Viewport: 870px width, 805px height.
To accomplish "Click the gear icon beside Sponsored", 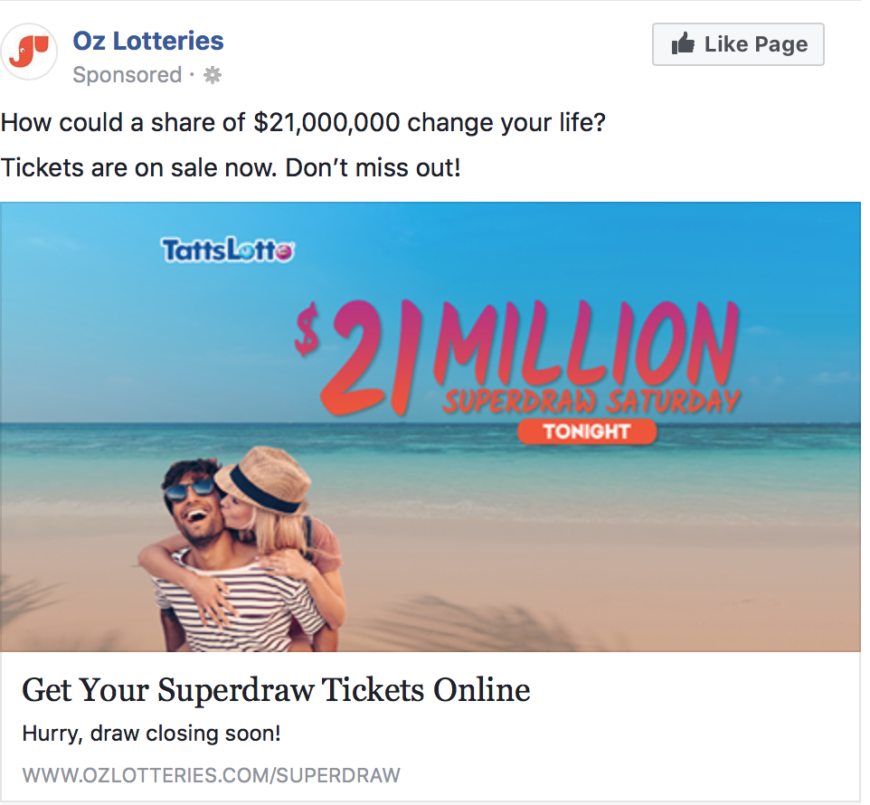I will pyautogui.click(x=213, y=75).
